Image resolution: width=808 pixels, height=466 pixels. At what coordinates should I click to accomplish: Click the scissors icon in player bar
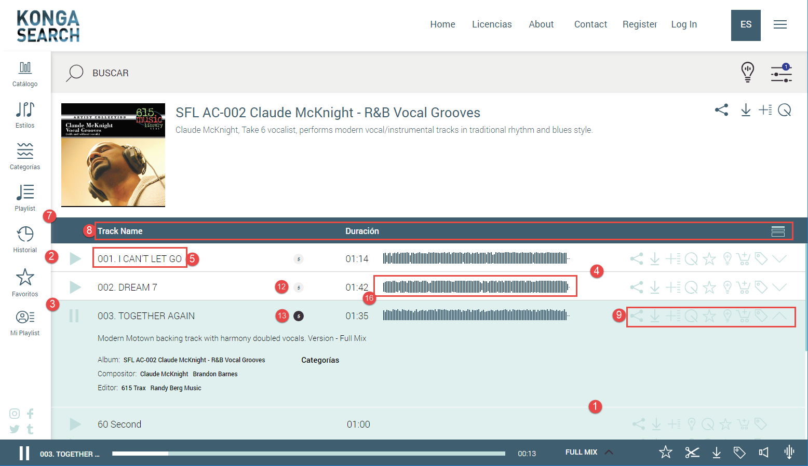pos(692,453)
